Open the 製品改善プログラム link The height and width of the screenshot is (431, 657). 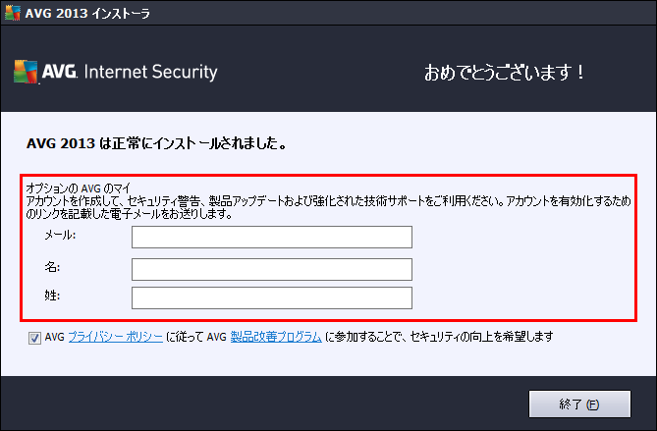pyautogui.click(x=276, y=337)
